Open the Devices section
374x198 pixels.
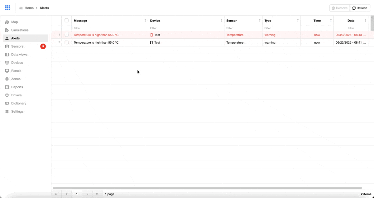click(26, 63)
